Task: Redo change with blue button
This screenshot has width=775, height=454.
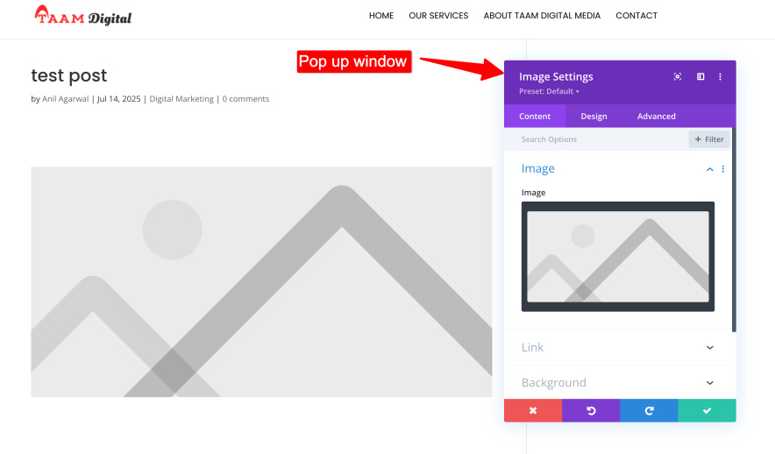Action: 649,410
